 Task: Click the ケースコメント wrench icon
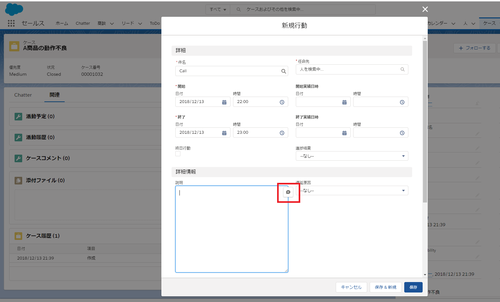[18, 158]
